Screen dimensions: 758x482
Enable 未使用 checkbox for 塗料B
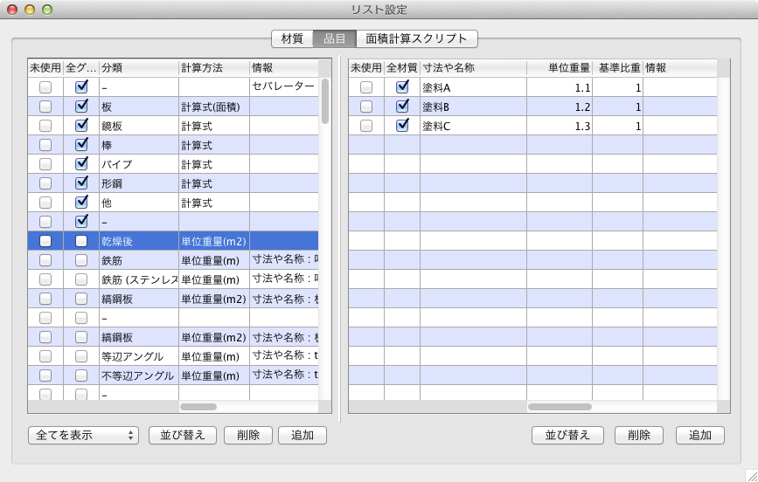(x=366, y=107)
